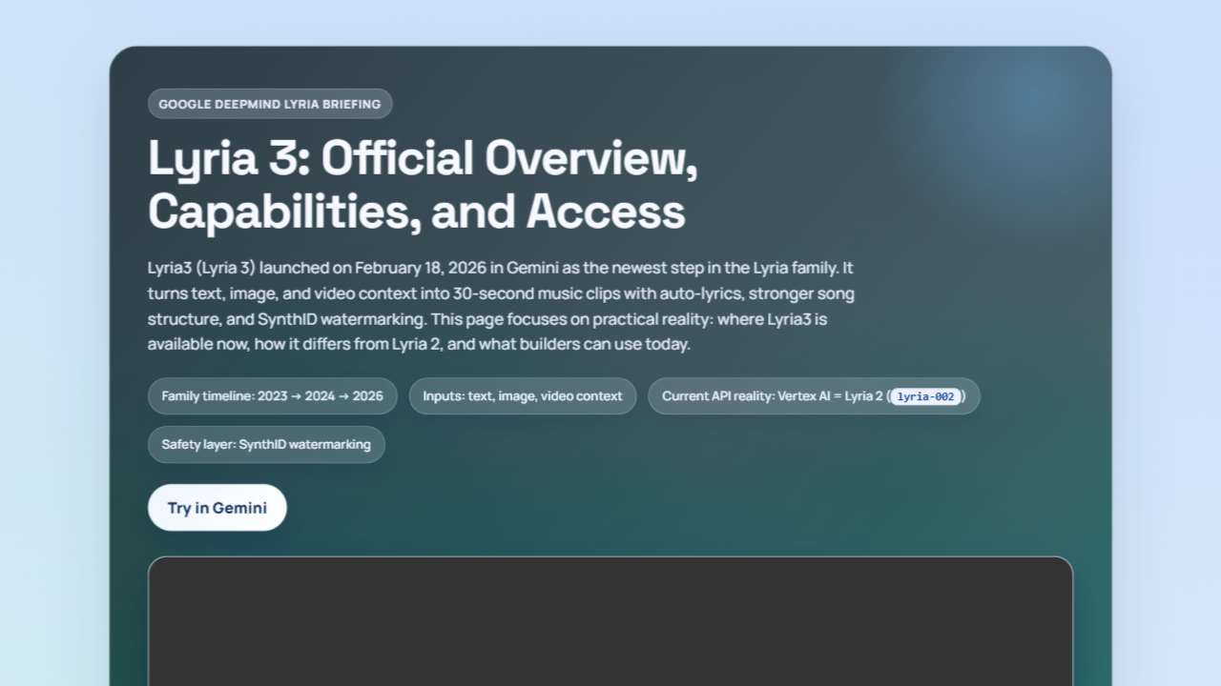1221x686 pixels.
Task: Click the lyria-002 code tag
Action: tap(924, 397)
